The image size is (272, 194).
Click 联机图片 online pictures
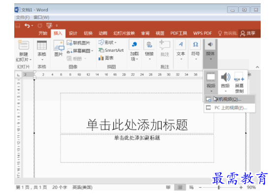click(78, 43)
